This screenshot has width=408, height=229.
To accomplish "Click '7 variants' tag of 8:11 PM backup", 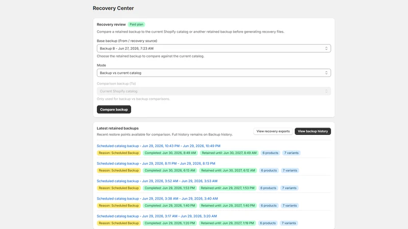I will coord(290,170).
